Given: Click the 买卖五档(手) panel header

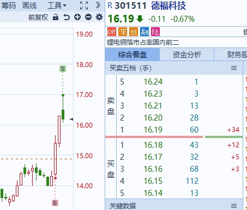Looking at the screenshot, I should [174, 68].
